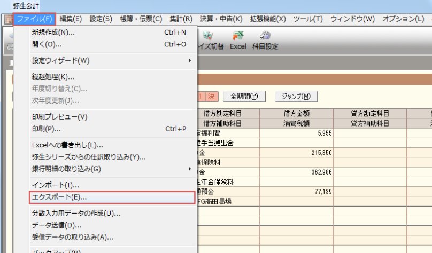The width and height of the screenshot is (432, 253).
Task: Choose 分散入力用データの作成(U)... entry
Action: (113, 213)
